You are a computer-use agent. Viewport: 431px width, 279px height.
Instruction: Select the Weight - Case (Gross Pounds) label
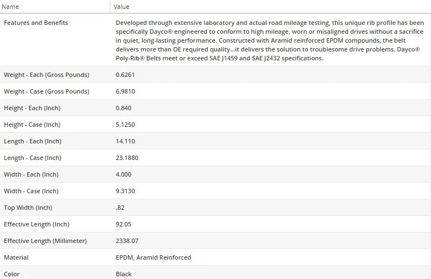(x=47, y=91)
